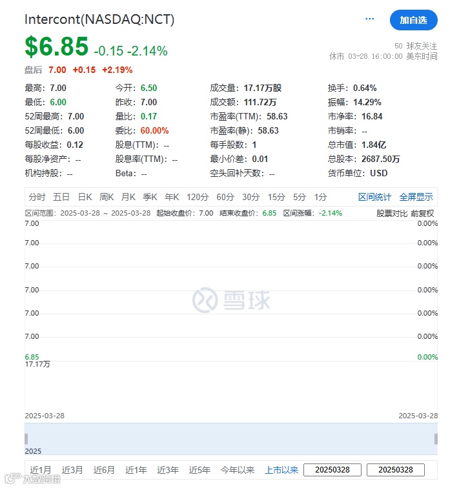This screenshot has height=488, width=459.
Task: Click the 总市值 1.84亿 value
Action: click(x=374, y=145)
